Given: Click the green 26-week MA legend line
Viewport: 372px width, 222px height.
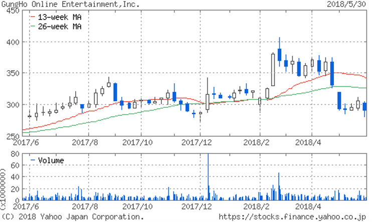Looking at the screenshot, I should tap(33, 25).
